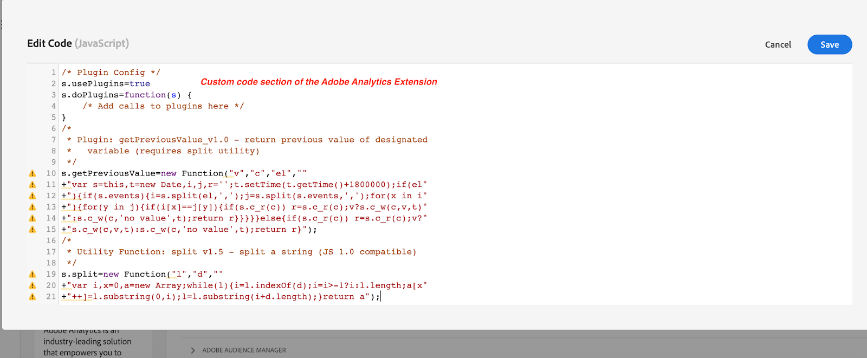This screenshot has height=358, width=867.
Task: Cancel editing the code
Action: [778, 44]
